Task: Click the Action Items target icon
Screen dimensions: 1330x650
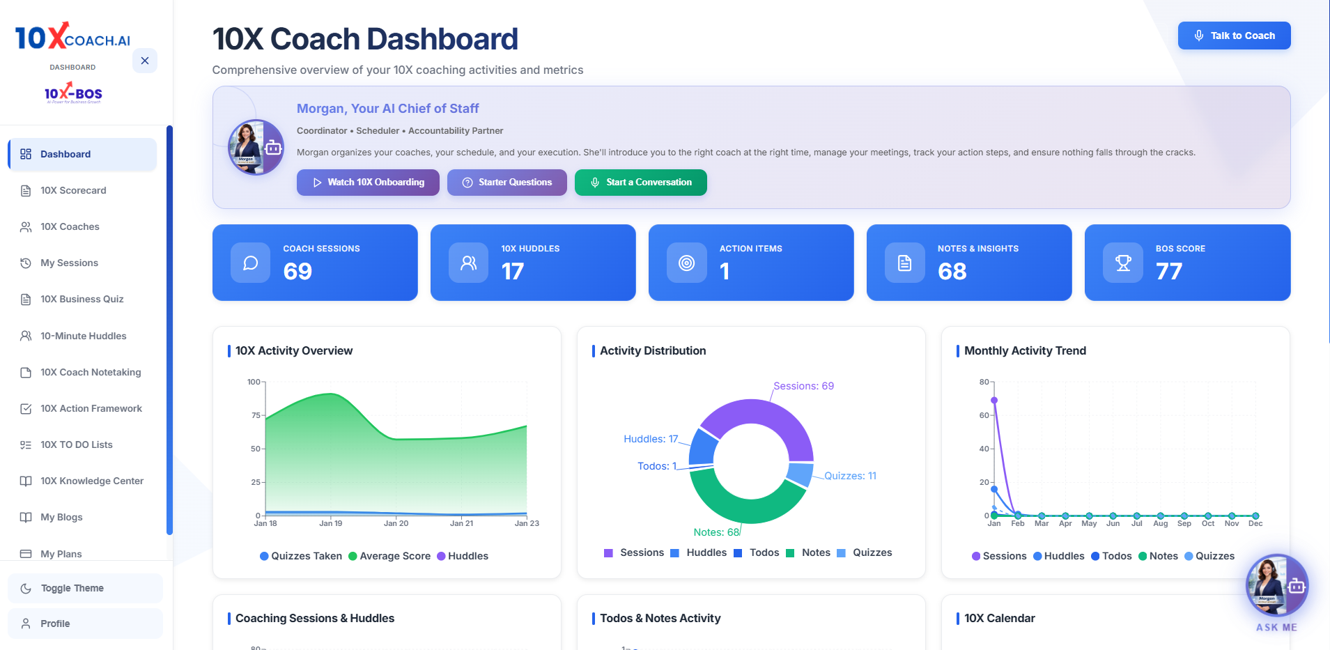Action: coord(686,263)
